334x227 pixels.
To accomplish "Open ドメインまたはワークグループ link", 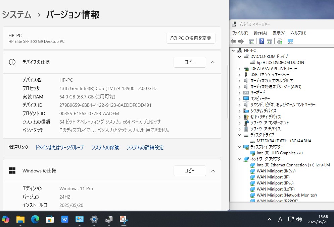I will coord(59,148).
